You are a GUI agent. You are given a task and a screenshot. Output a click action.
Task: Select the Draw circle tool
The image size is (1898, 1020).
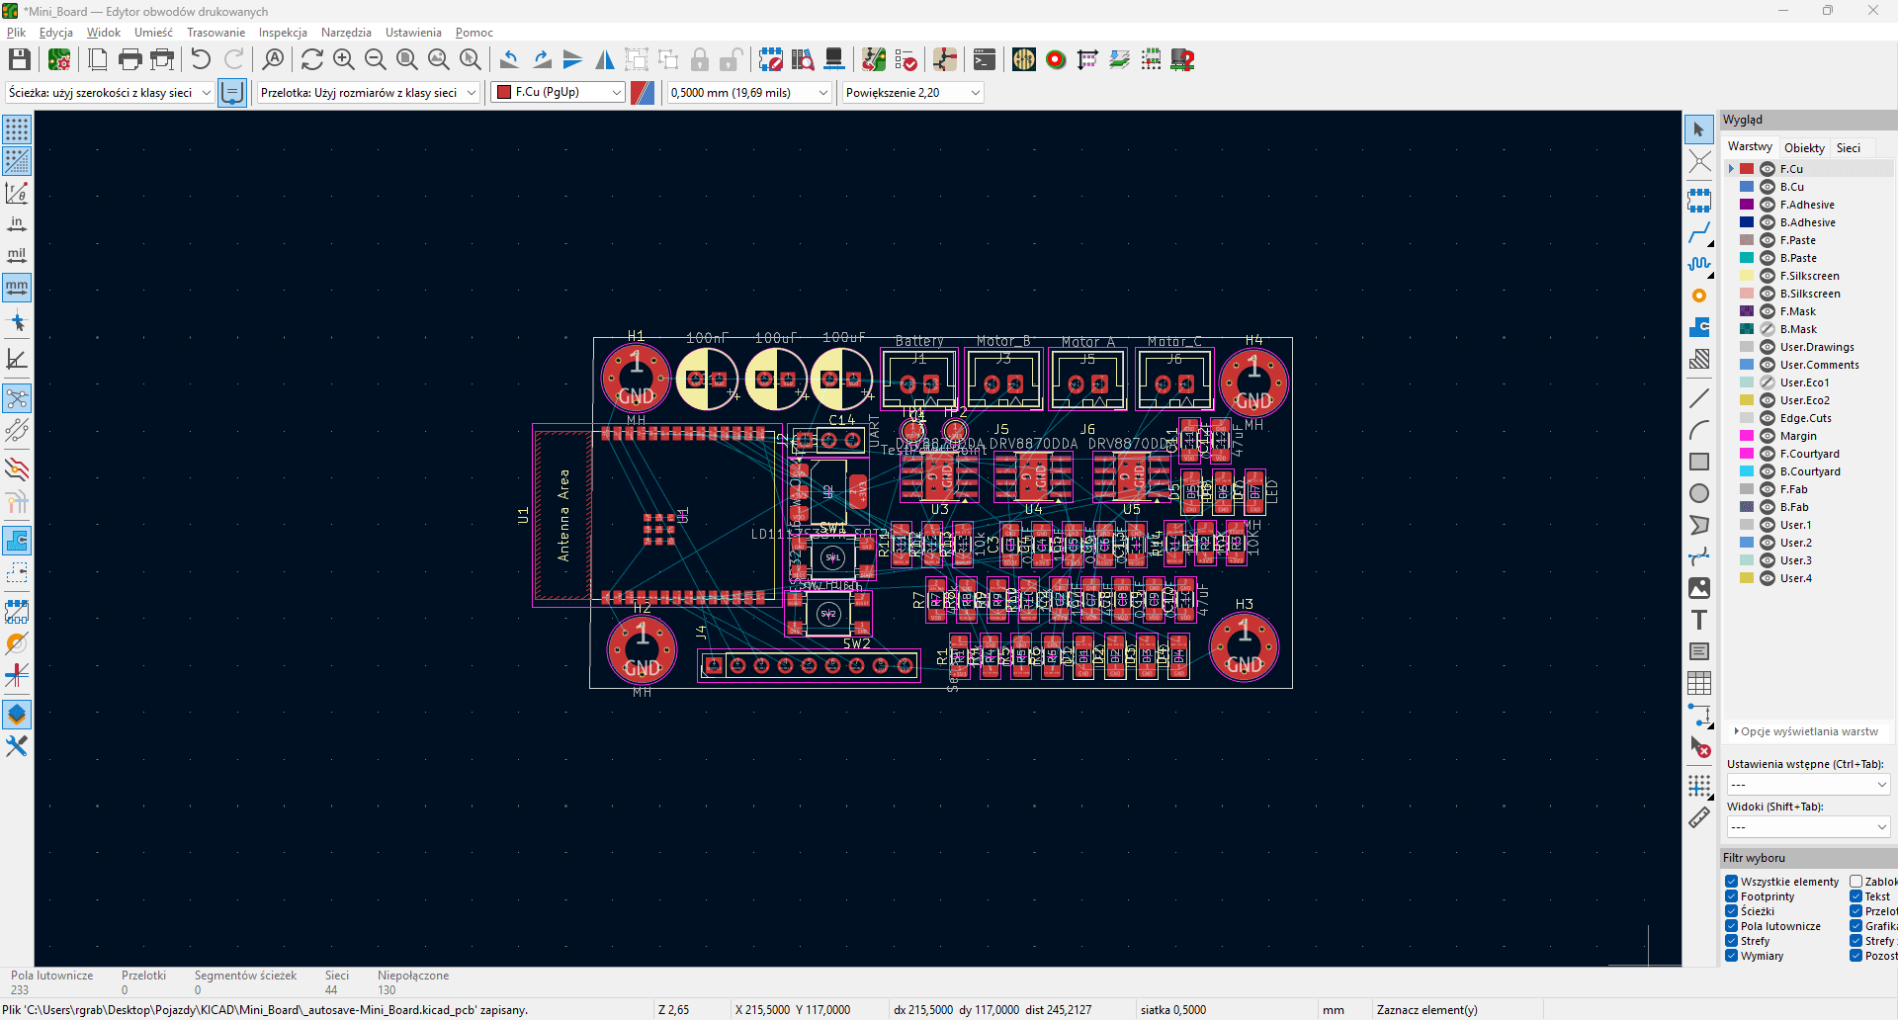tap(1698, 493)
